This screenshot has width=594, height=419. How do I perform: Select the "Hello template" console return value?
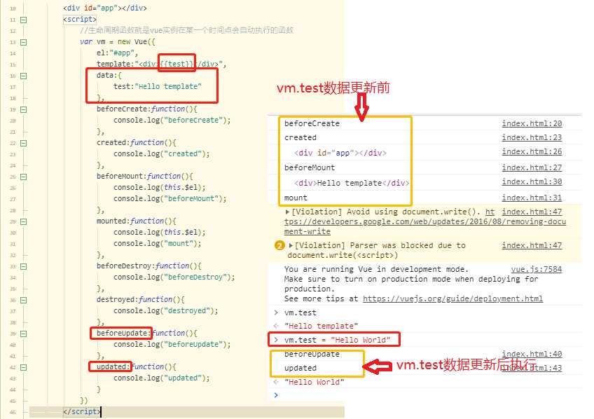pos(322,326)
